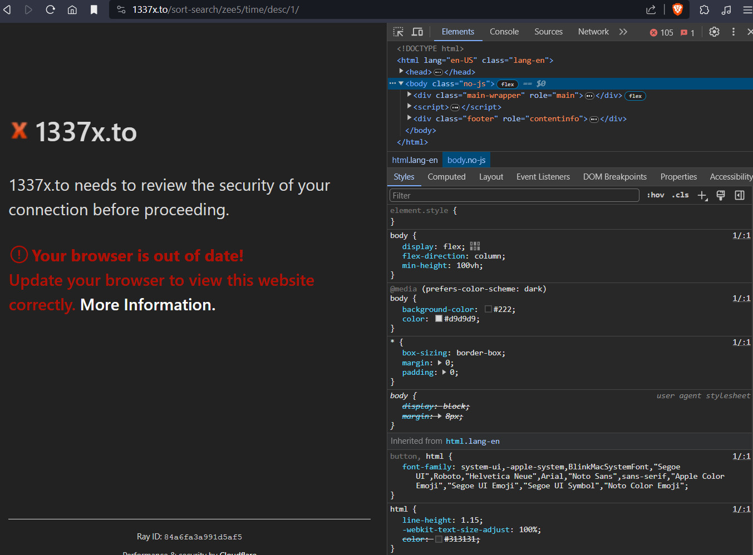Click the styles Filter input field
Screen dimensions: 753x555
click(514, 195)
